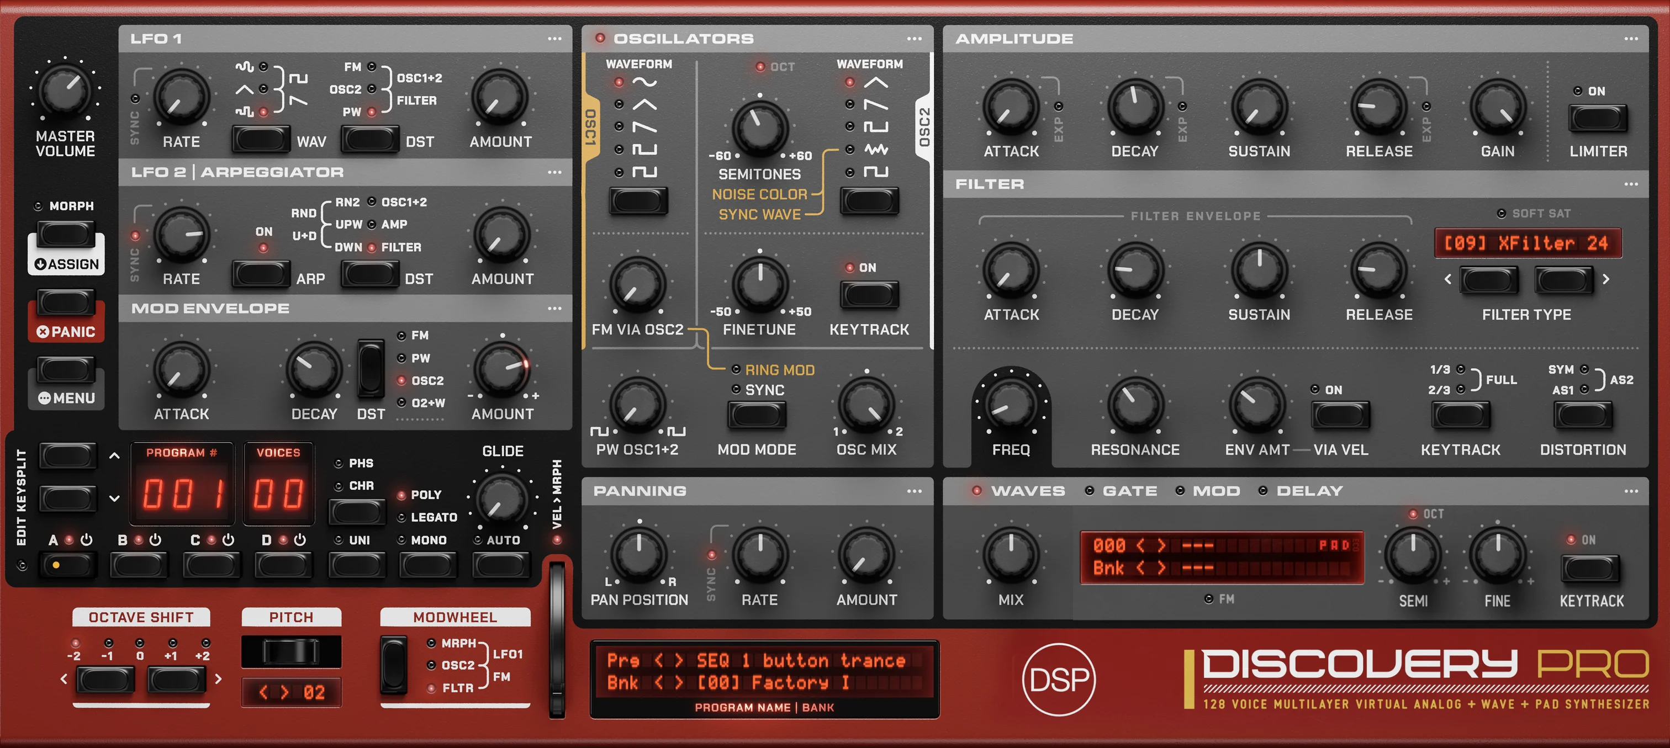Power on layer B
The width and height of the screenshot is (1670, 748).
(155, 540)
